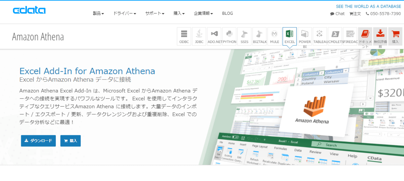Select the SSIS component icon
This screenshot has height=181, width=404.
click(244, 36)
